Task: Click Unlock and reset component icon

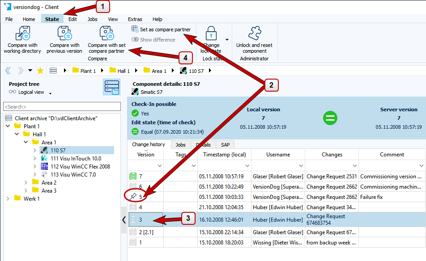Action: tap(254, 34)
